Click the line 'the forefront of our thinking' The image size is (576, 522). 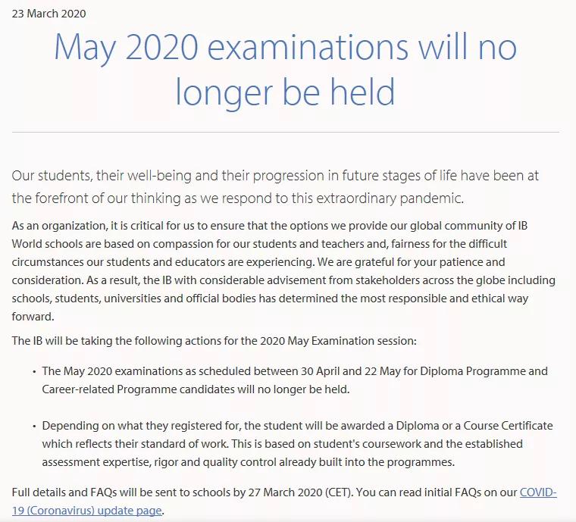tap(238, 198)
